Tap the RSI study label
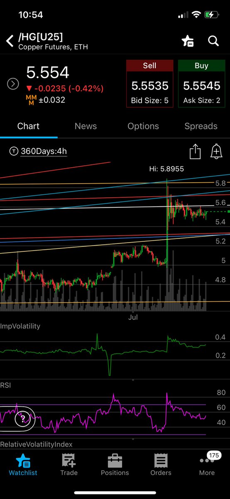 [x=5, y=385]
